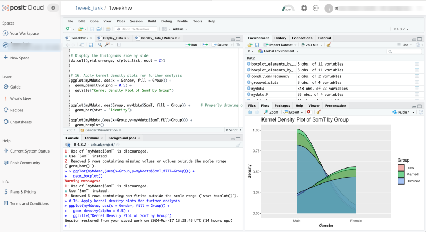Click the find/replace magnifier icon in editor
Image resolution: width=426 pixels, height=232 pixels.
(x=100, y=45)
